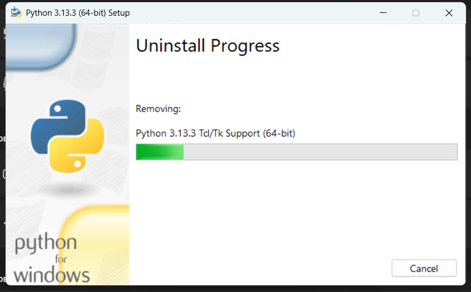Click the Python installer icon in title bar
Viewport: 471px width, 292px height.
[16, 12]
